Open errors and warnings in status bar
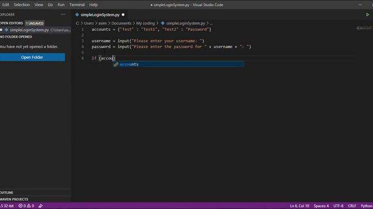The image size is (373, 209). coord(26,206)
